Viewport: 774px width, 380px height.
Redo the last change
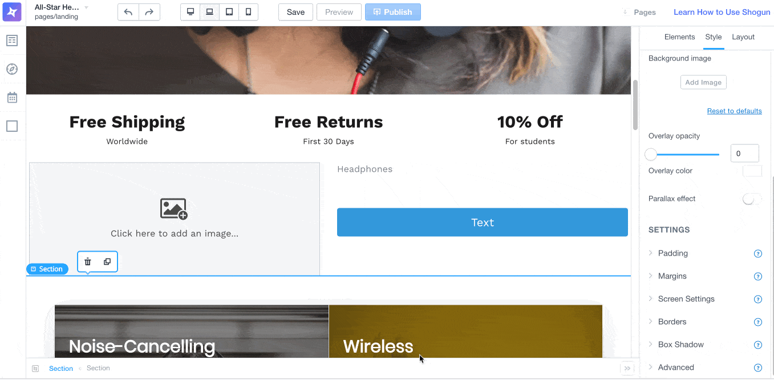[x=149, y=12]
